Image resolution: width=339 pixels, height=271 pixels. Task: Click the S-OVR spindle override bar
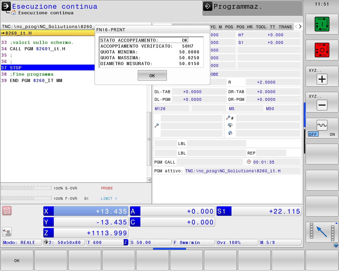coord(26,188)
